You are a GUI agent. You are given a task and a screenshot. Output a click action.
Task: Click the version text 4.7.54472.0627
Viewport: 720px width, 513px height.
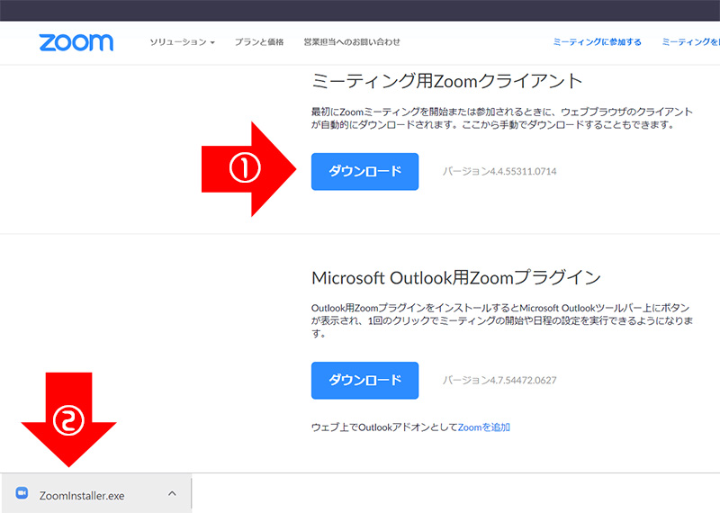[499, 380]
